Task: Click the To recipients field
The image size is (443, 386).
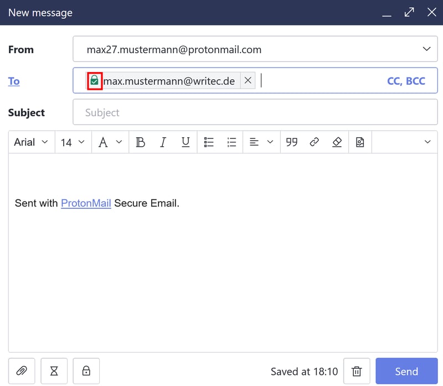Action: 255,80
